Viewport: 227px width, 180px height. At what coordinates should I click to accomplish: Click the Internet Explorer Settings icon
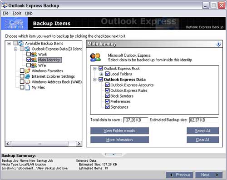pyautogui.click(x=27, y=76)
